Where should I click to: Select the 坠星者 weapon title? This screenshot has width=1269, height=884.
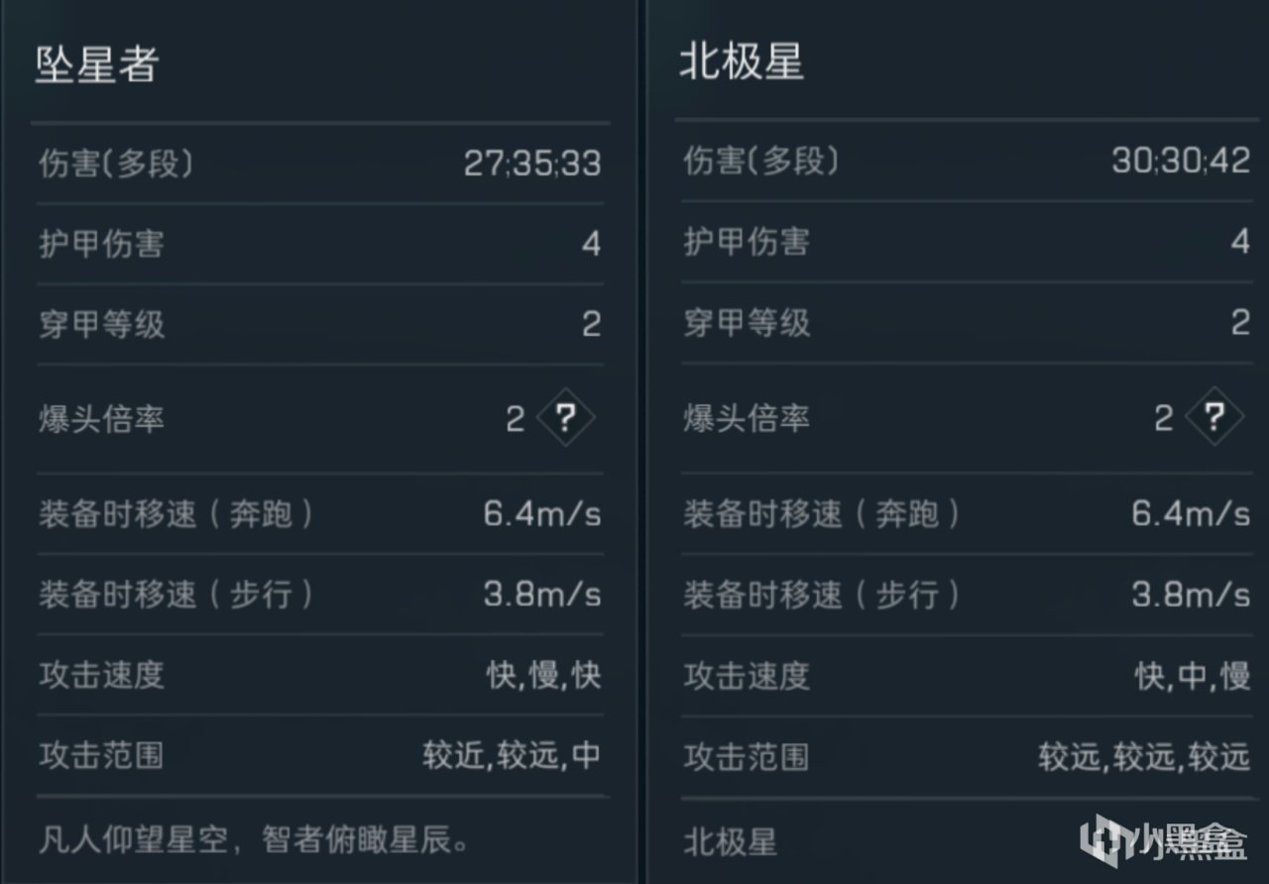pos(97,62)
